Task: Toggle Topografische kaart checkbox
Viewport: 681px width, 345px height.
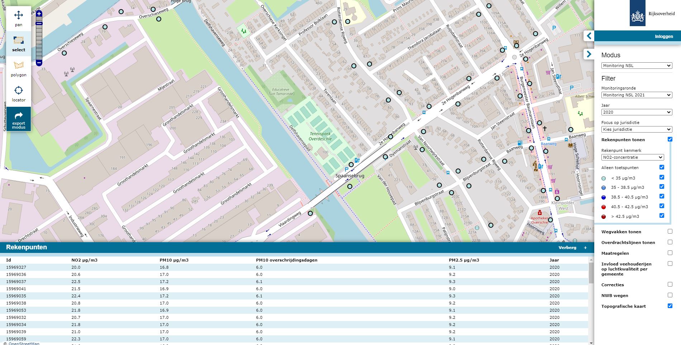Action: click(x=670, y=306)
